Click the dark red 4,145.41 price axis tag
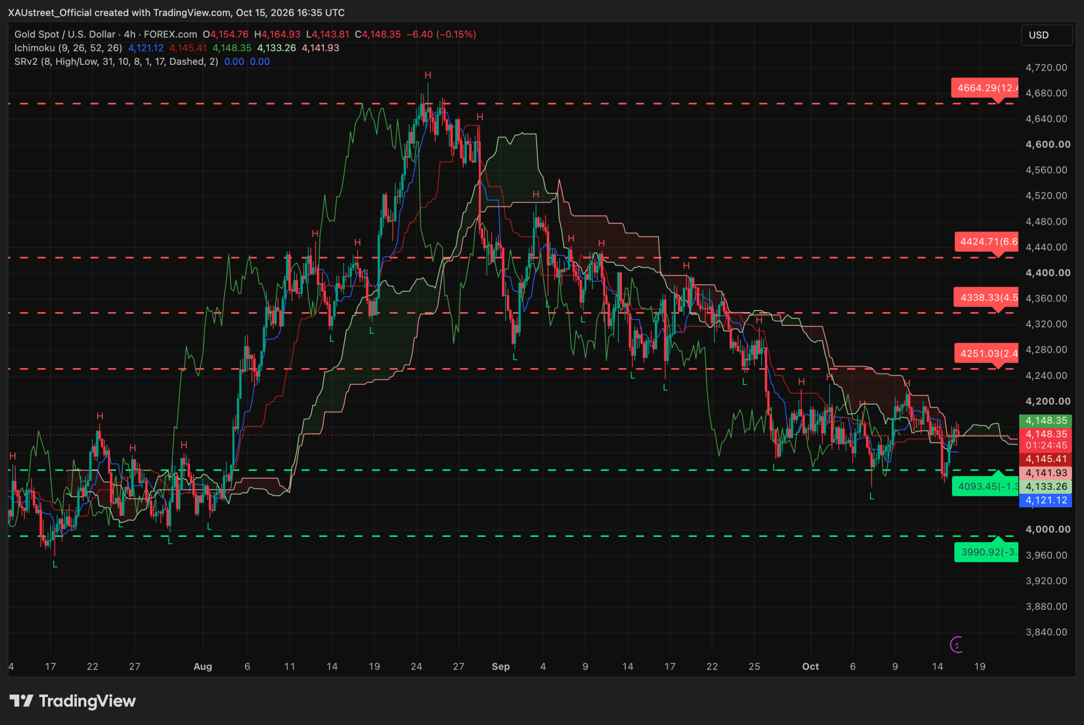The image size is (1084, 725). coord(1045,459)
